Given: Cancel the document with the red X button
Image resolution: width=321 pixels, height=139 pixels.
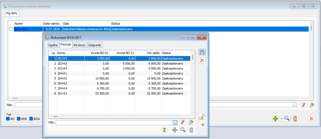Looking at the screenshot, I should (x=202, y=60).
